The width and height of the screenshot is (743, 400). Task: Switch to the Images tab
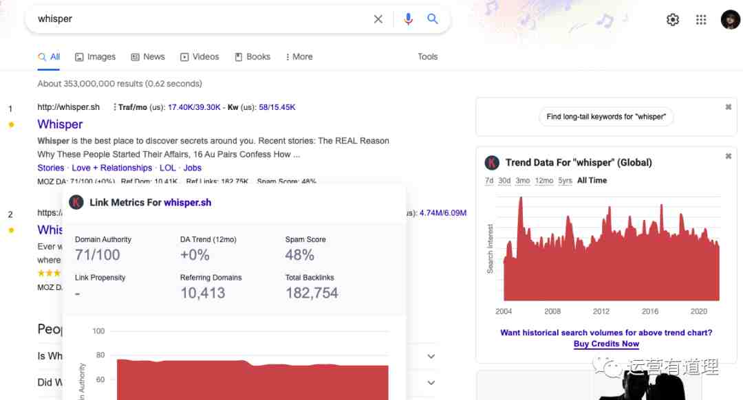[x=95, y=57]
